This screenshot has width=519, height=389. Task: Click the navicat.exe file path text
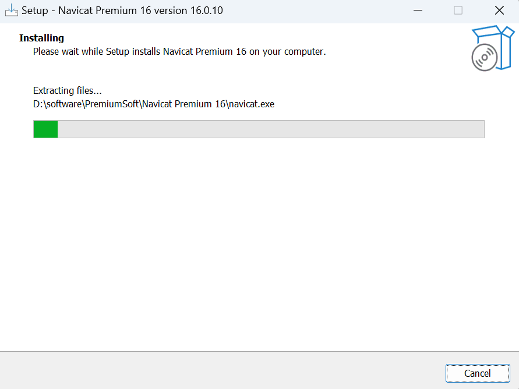pyautogui.click(x=153, y=104)
